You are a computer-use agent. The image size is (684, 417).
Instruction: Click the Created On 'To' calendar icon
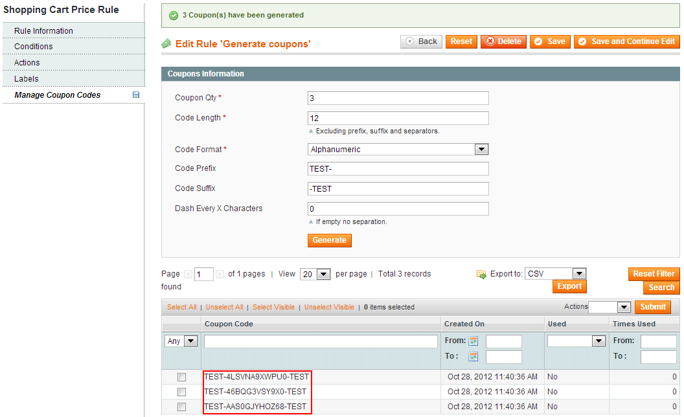pos(473,357)
